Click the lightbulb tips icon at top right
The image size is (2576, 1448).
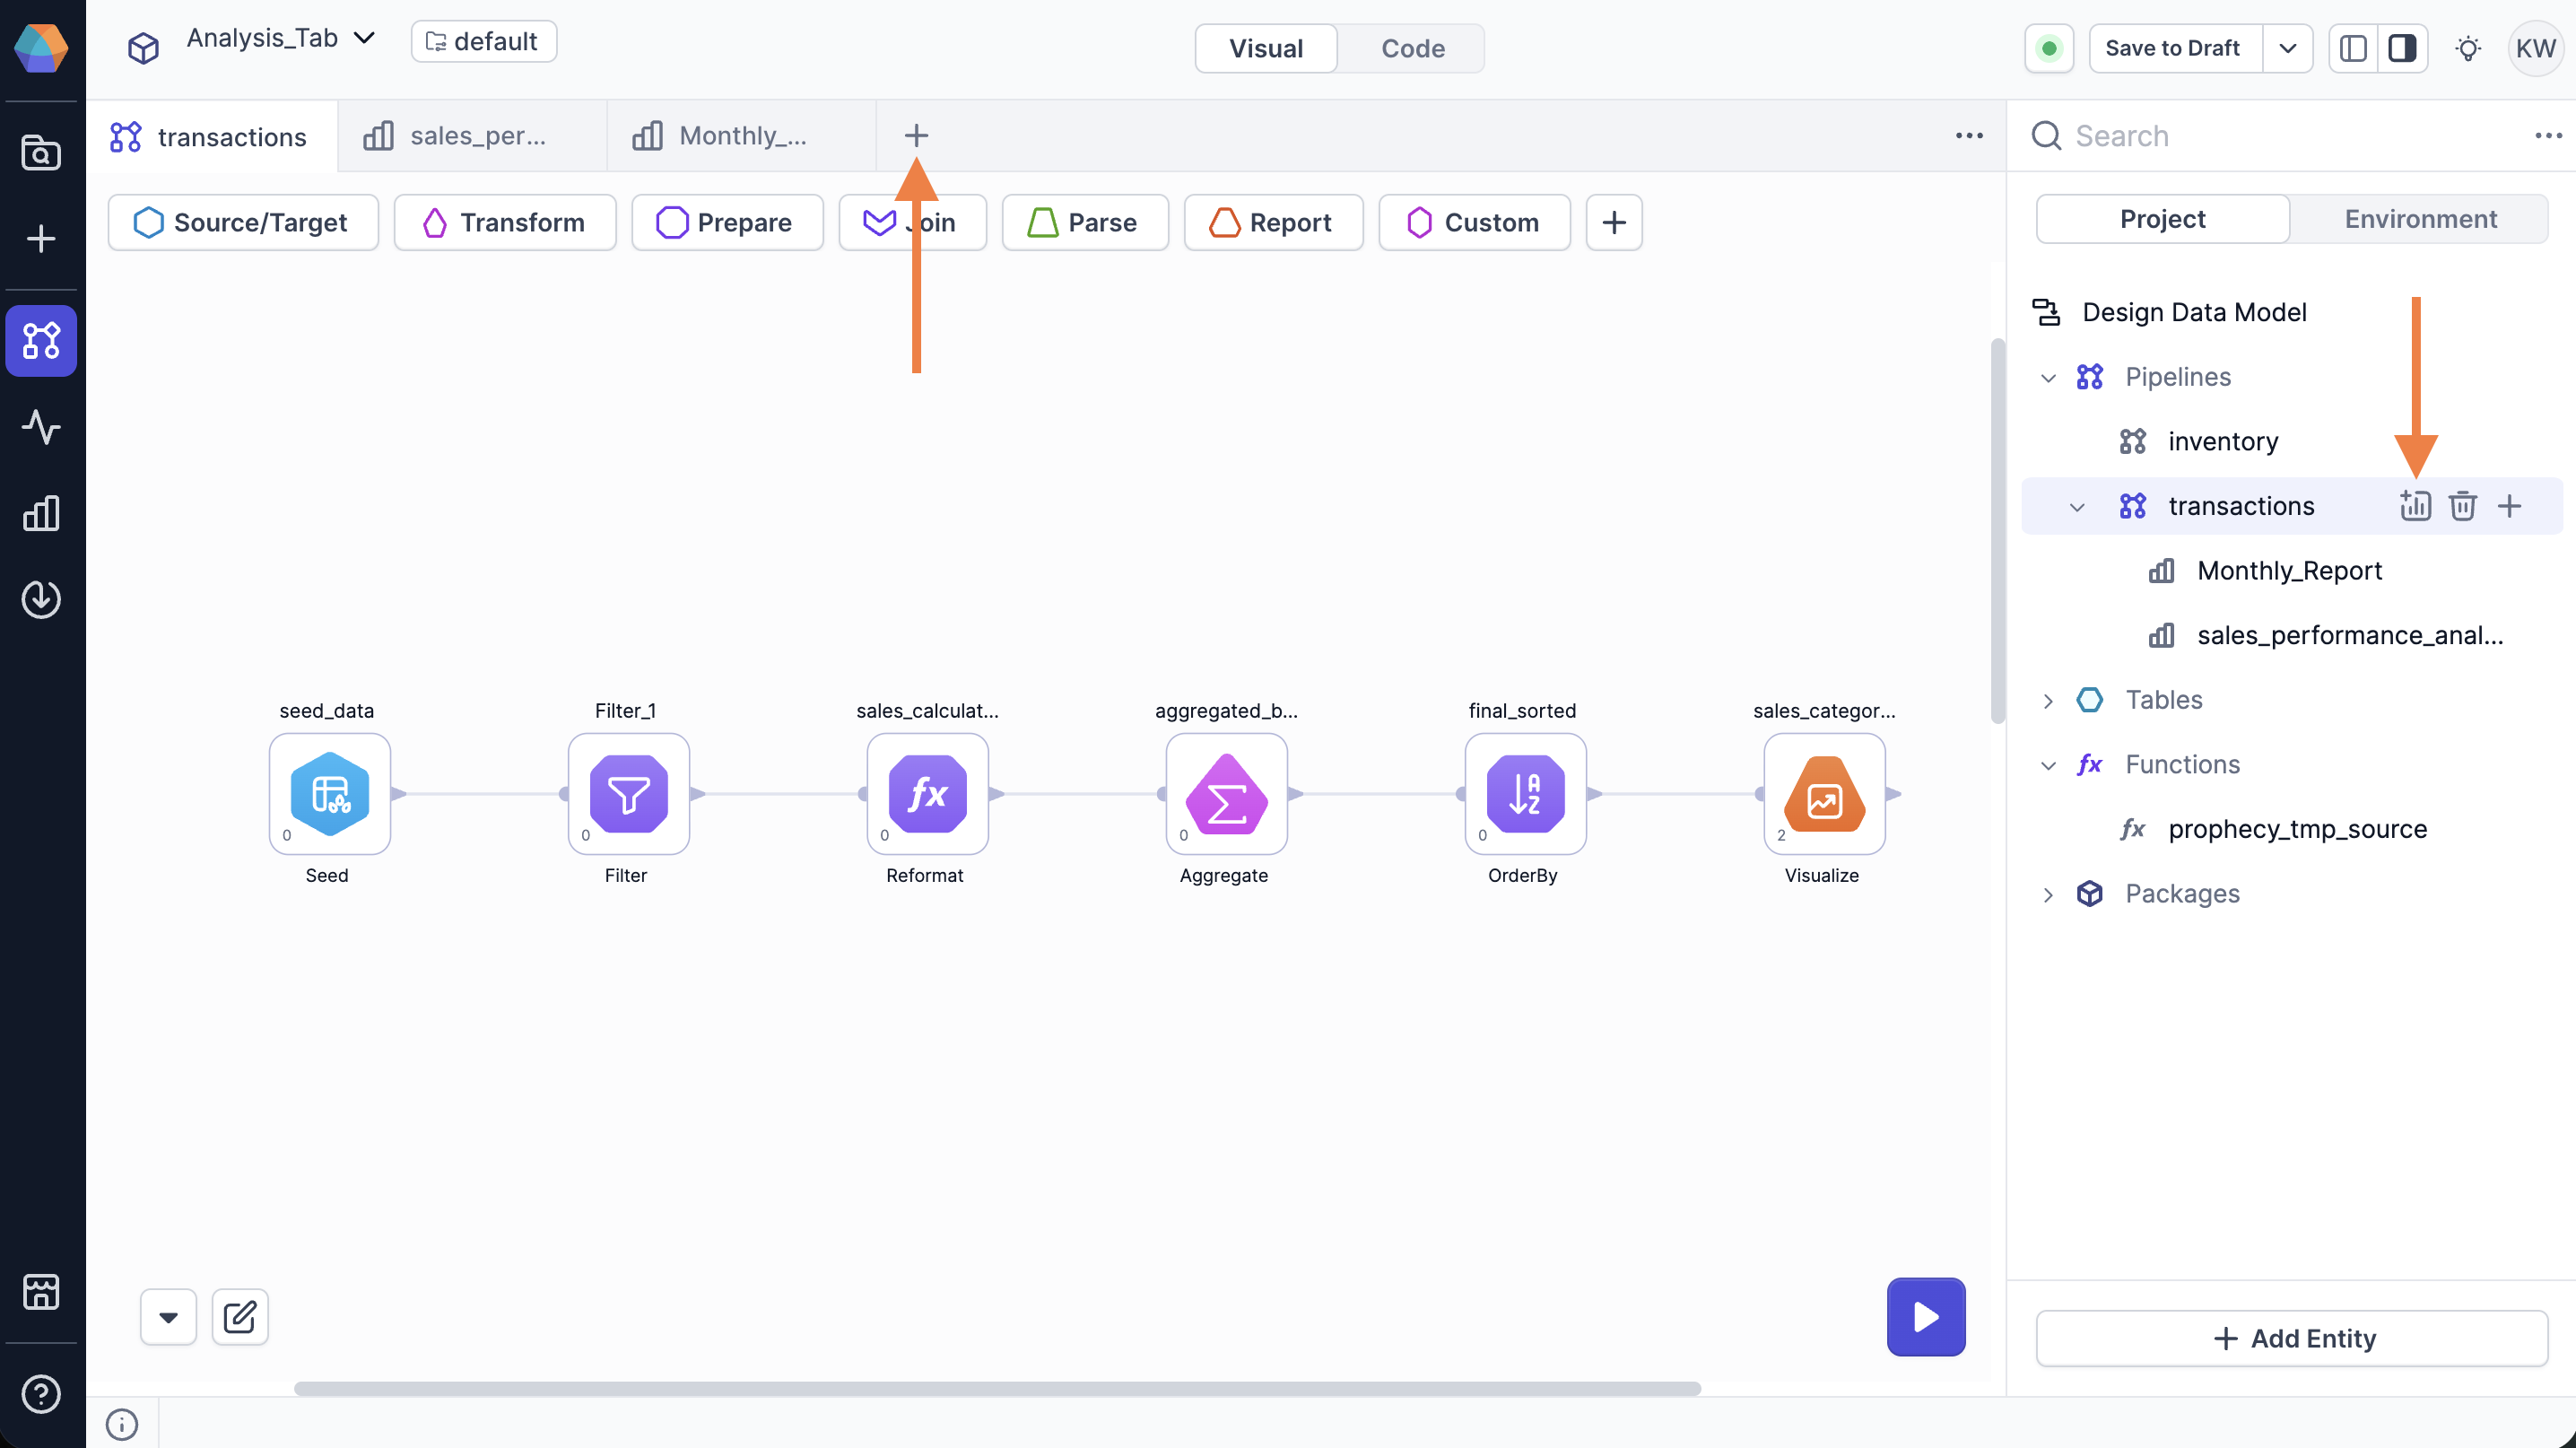coord(2469,47)
